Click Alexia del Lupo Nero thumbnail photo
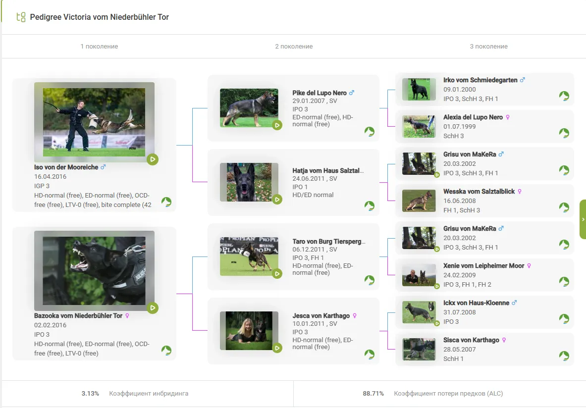The image size is (586, 408). point(419,127)
